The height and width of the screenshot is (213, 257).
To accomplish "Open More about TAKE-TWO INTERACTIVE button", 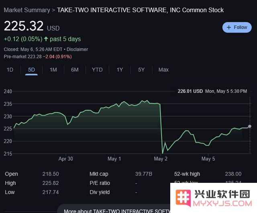I will (x=114, y=209).
